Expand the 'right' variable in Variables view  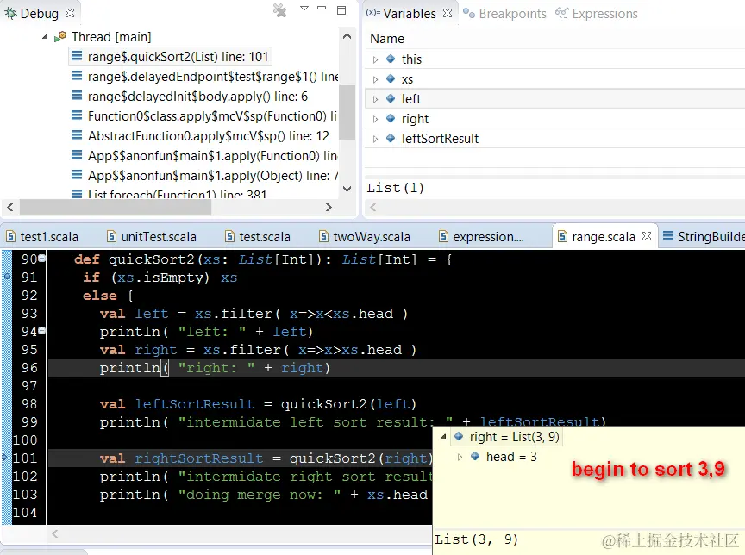(x=375, y=119)
